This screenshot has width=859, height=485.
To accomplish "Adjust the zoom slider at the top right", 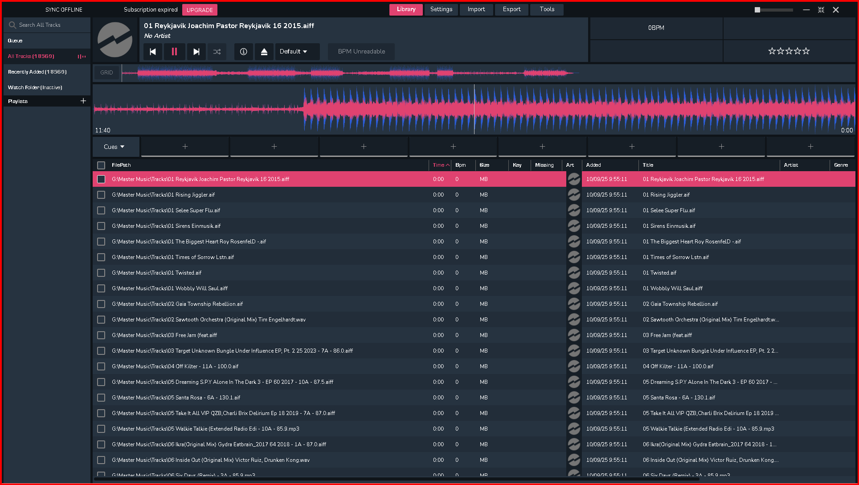I will [x=757, y=10].
